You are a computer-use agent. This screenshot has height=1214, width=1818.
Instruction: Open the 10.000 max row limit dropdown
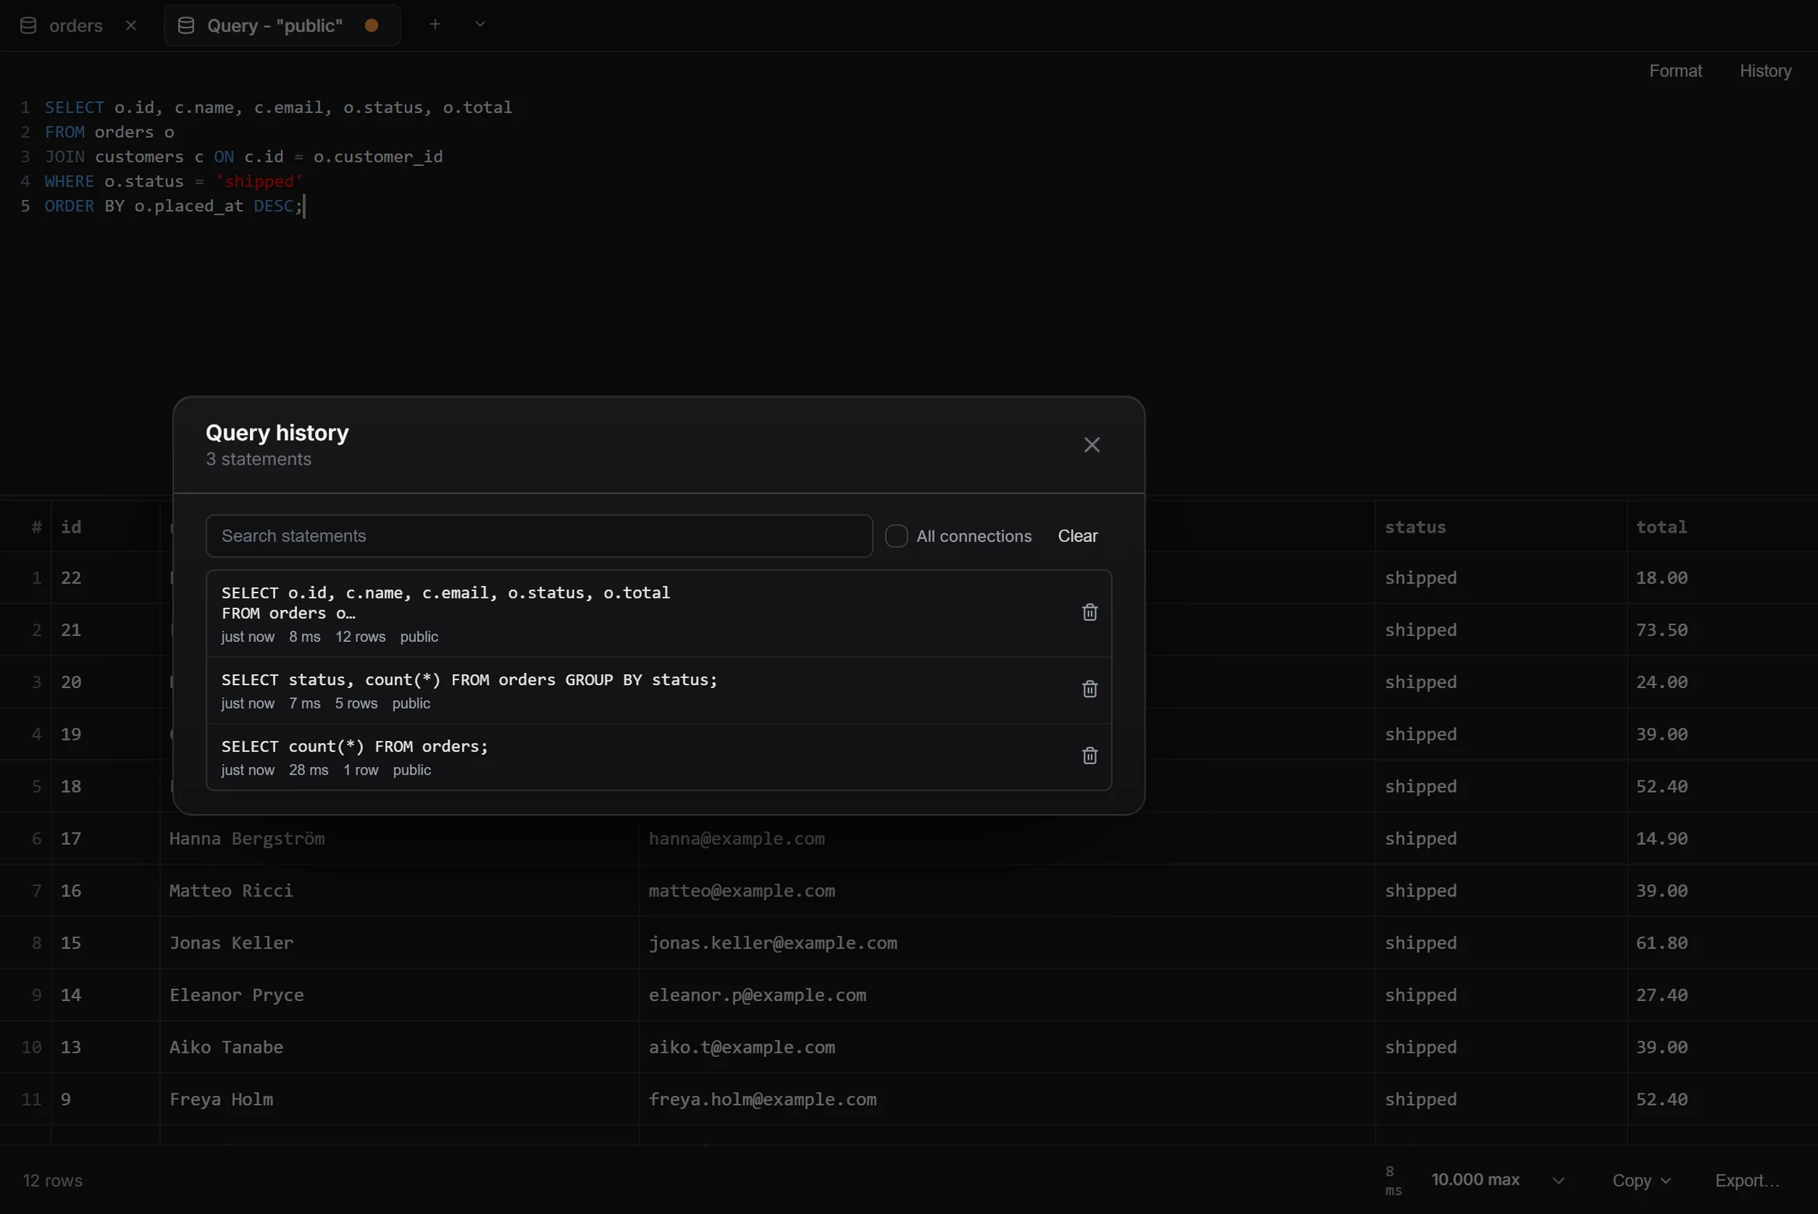pos(1498,1179)
